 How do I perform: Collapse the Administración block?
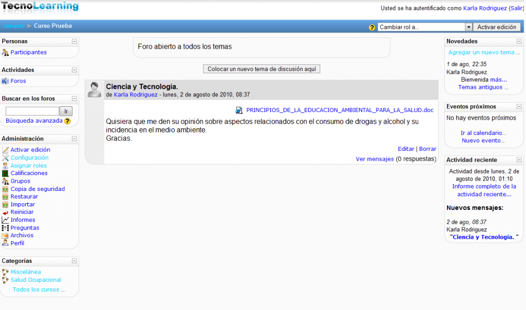74,139
